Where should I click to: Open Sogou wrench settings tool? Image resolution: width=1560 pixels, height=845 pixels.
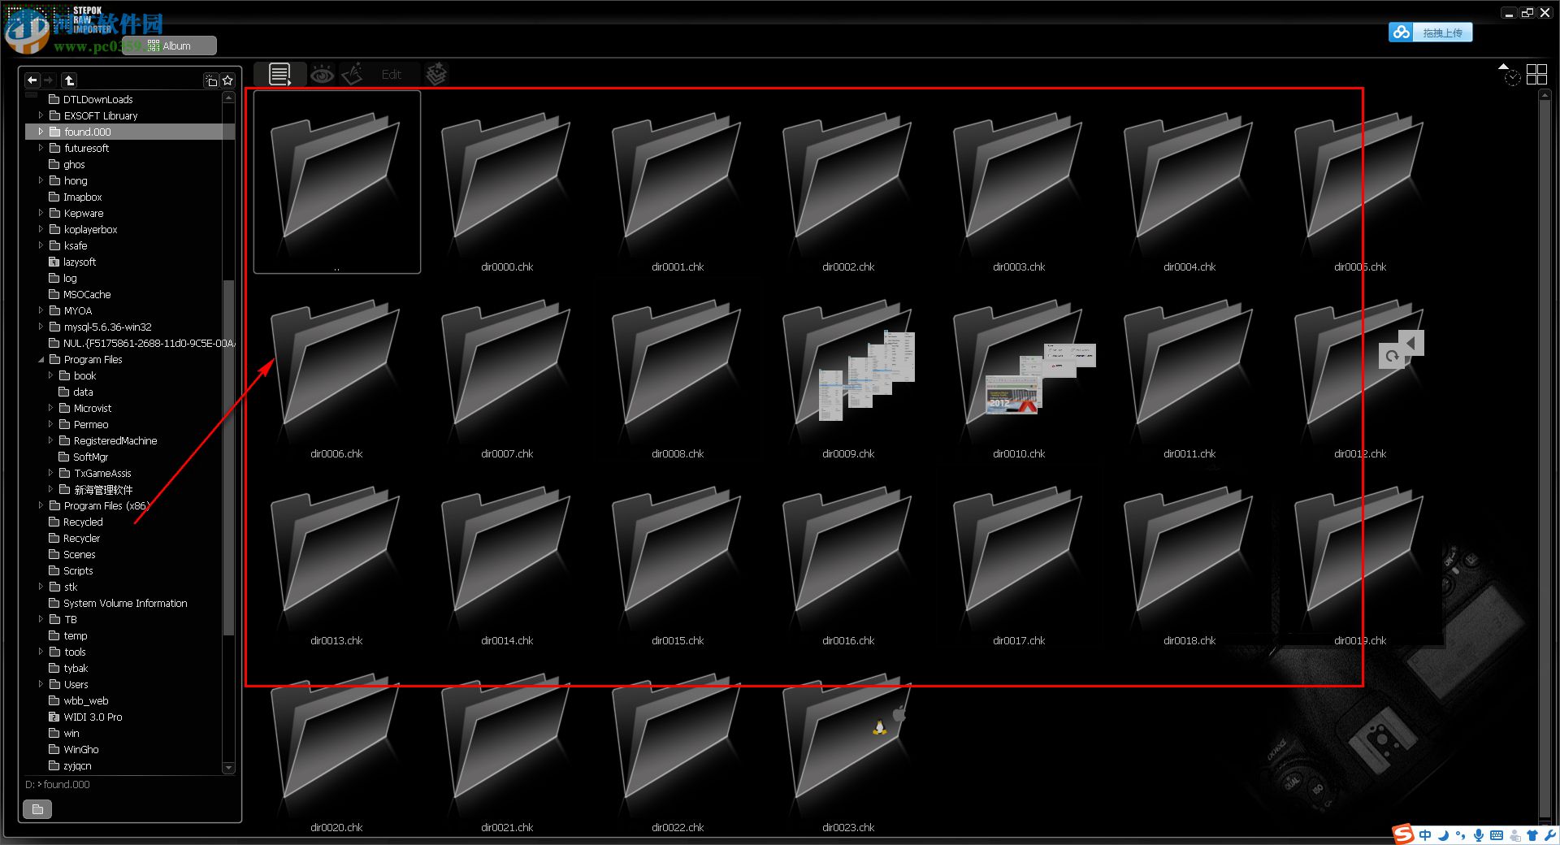(1550, 835)
